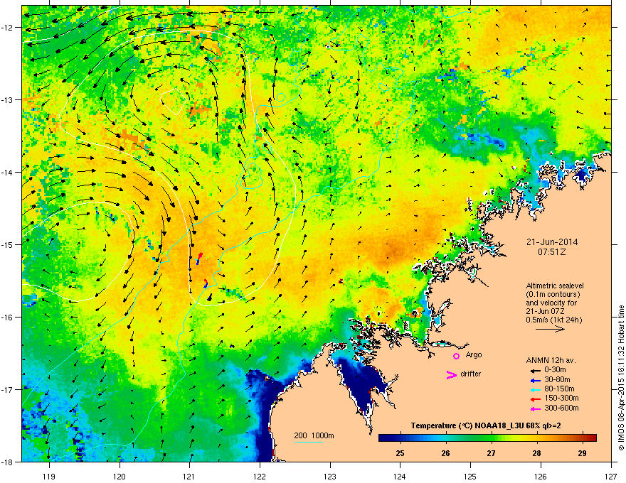Select the black 0-30m ANMN arrow

(x=536, y=370)
